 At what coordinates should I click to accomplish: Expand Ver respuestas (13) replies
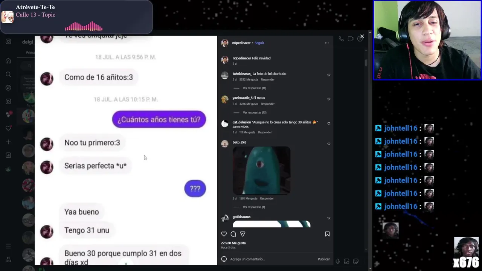click(254, 113)
